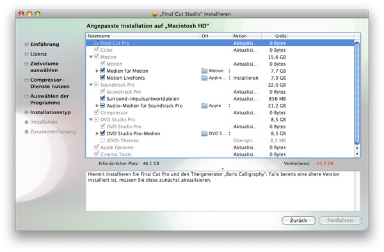Expand DVD Studio Pro-Medien subtree

(x=97, y=133)
